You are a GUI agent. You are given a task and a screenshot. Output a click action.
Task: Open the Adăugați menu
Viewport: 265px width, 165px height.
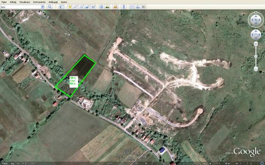click(53, 2)
